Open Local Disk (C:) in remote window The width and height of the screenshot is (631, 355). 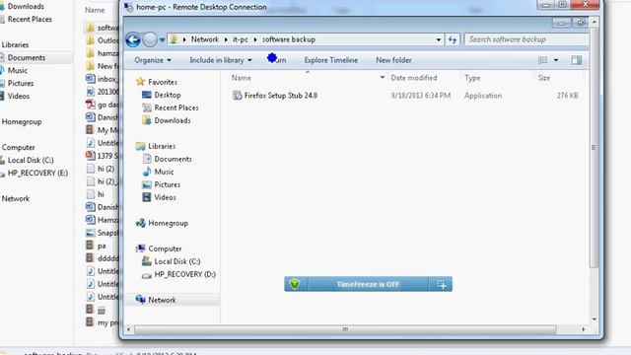tap(177, 261)
